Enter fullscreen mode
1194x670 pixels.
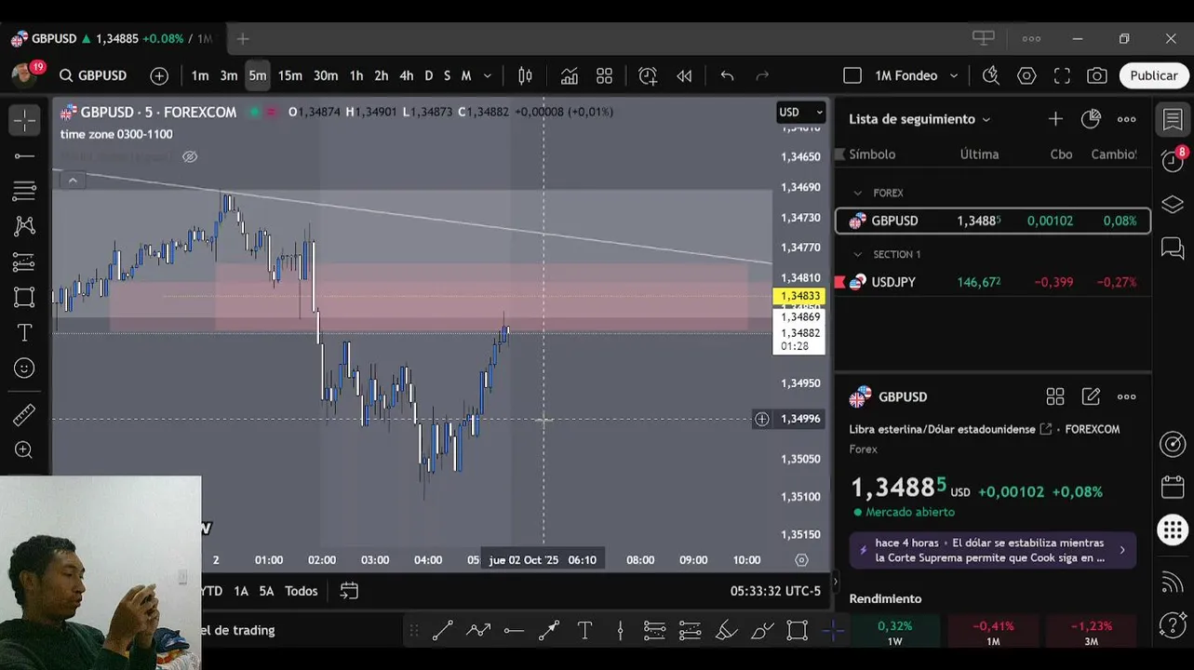pos(1062,75)
